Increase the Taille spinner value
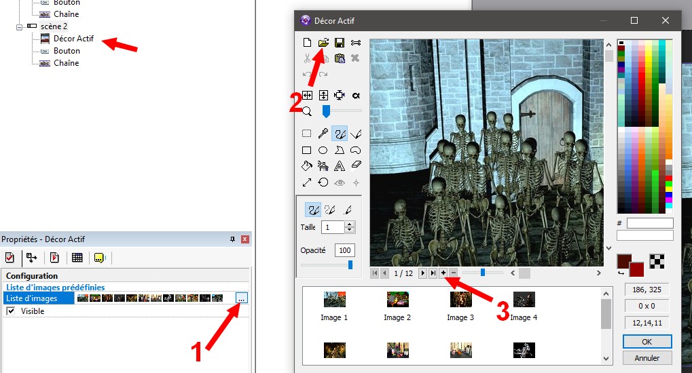Viewport: 692px width, 373px height. (x=350, y=224)
